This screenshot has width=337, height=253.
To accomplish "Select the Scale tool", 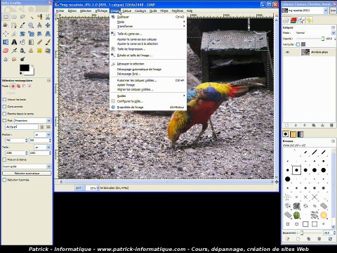I will (x=31, y=34).
